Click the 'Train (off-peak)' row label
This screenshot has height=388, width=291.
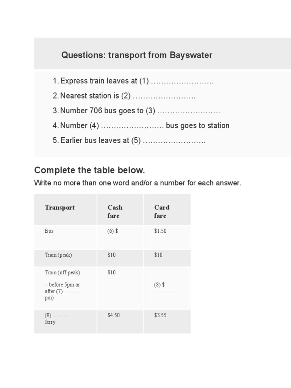tap(63, 272)
